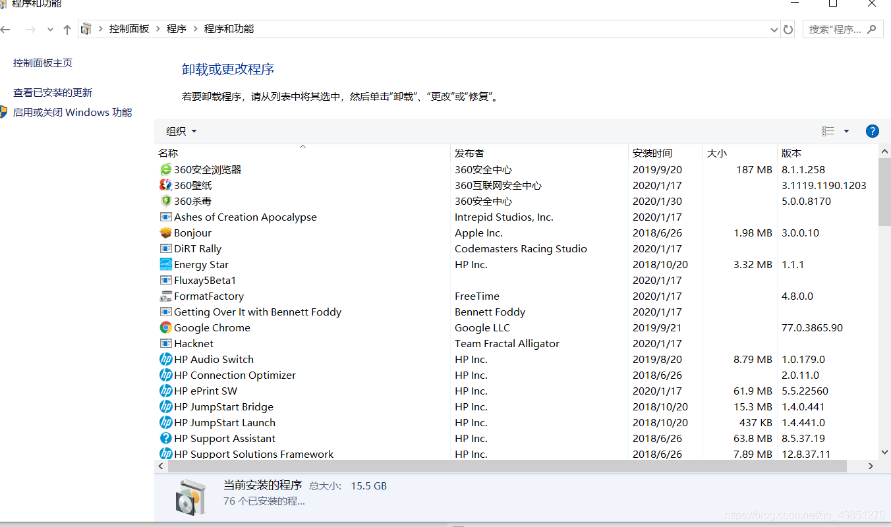Click 控制面板 in the address breadcrumb
This screenshot has height=527, width=891.
coord(129,29)
